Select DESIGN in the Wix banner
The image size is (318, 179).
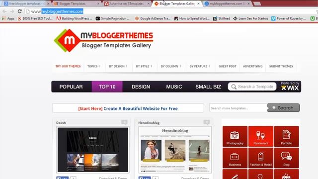click(x=141, y=87)
